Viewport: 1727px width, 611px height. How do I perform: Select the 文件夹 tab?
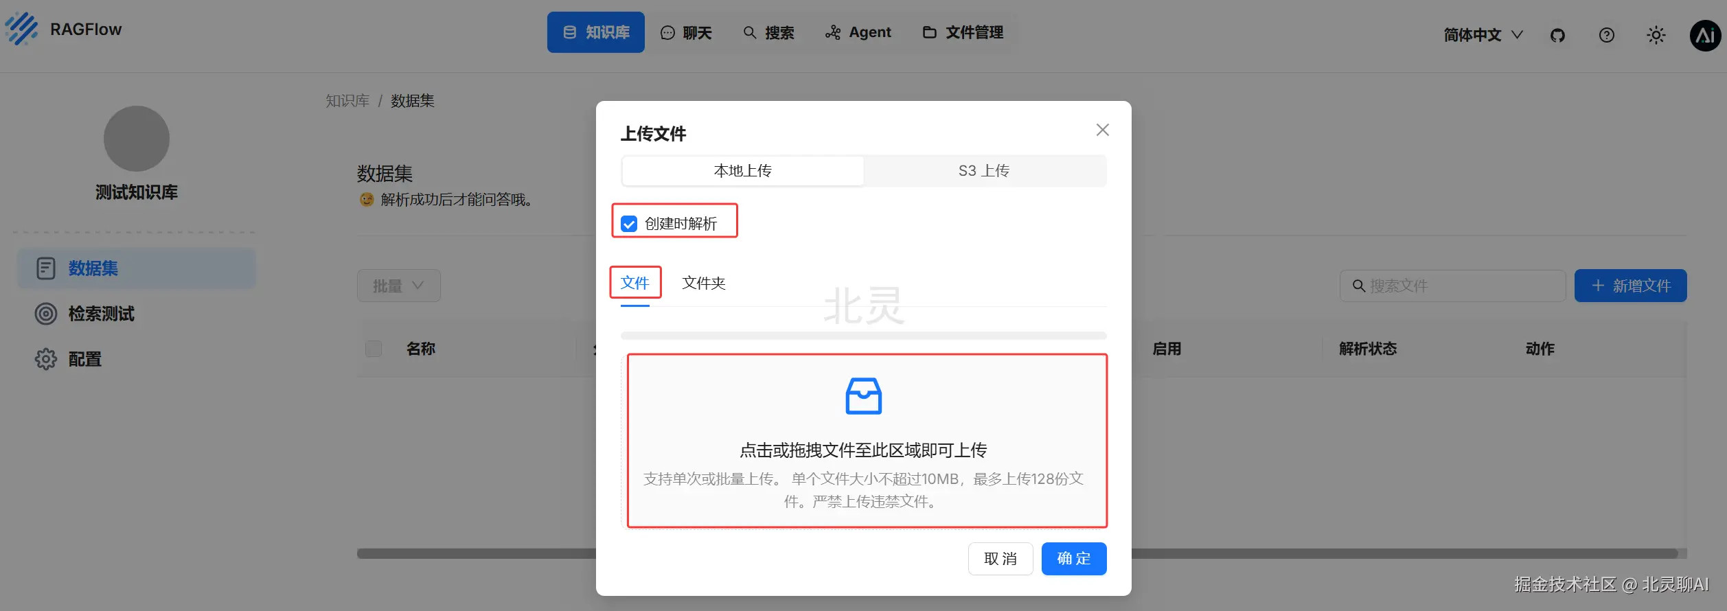click(704, 283)
